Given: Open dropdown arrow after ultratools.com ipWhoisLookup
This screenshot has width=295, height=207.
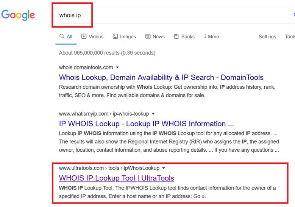Looking at the screenshot, I should [164, 168].
